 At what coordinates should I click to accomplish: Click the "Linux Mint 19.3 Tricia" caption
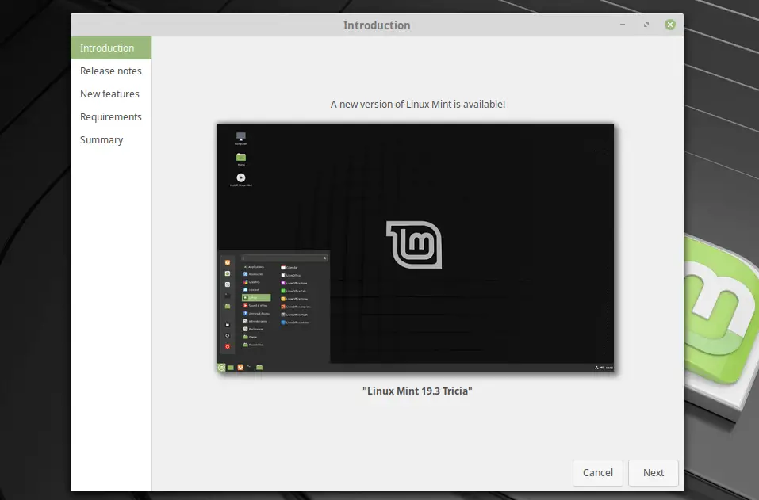(x=417, y=391)
